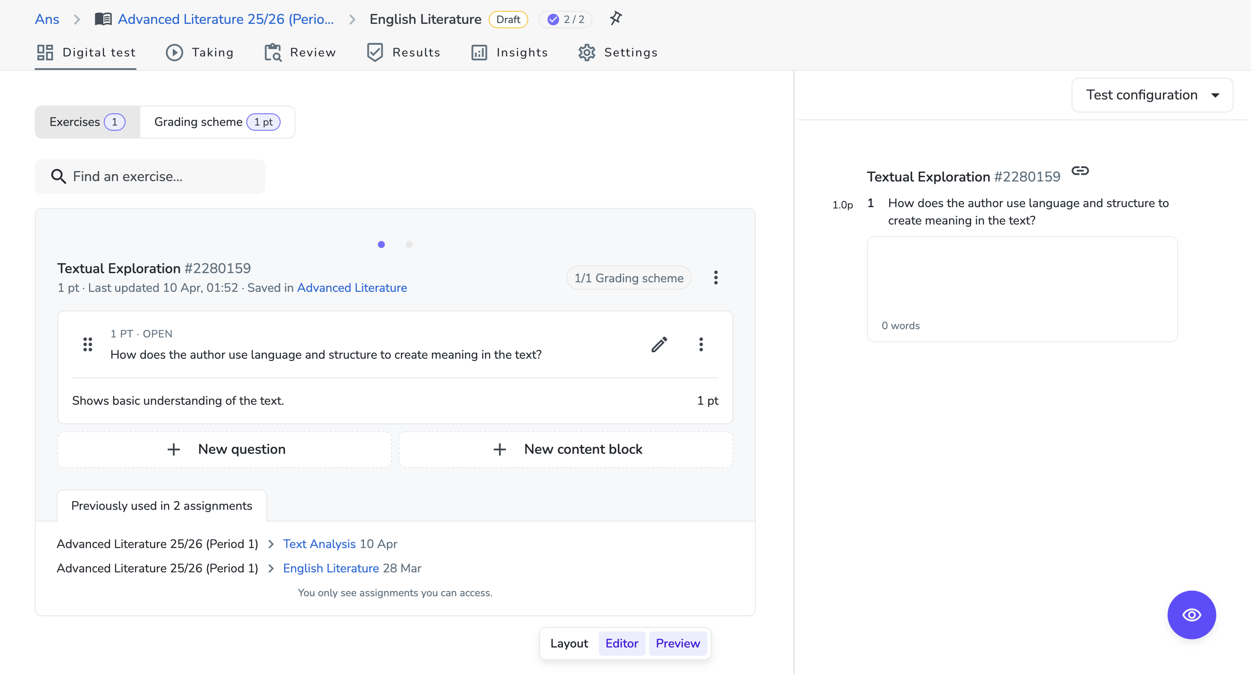Image resolution: width=1251 pixels, height=674 pixels.
Task: Expand the Test configuration dropdown
Action: [x=1152, y=95]
